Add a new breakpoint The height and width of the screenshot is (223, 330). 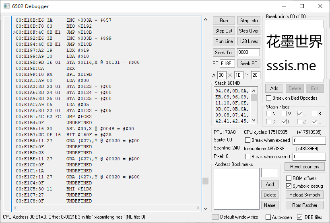pyautogui.click(x=274, y=88)
